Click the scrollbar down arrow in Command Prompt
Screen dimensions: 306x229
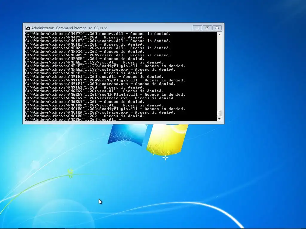pyautogui.click(x=219, y=119)
